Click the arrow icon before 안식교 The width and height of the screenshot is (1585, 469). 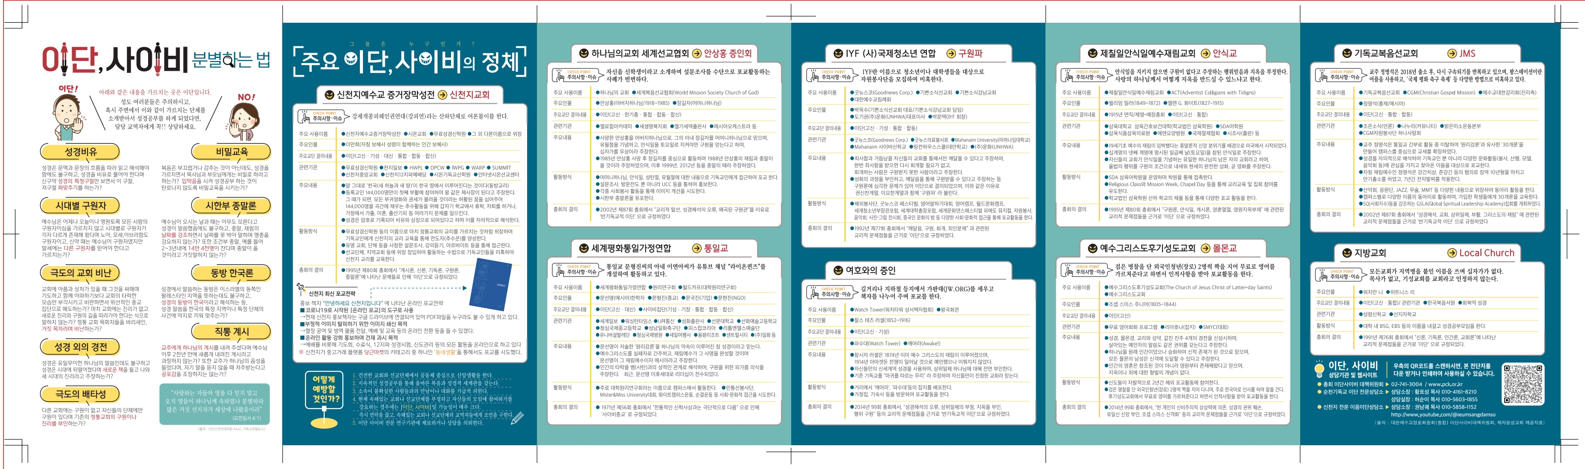(x=1205, y=53)
